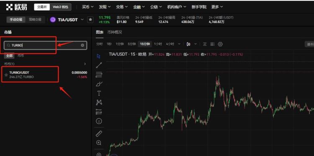Select the brush drawing tool
This screenshot has height=156, width=314.
pyautogui.click(x=99, y=84)
